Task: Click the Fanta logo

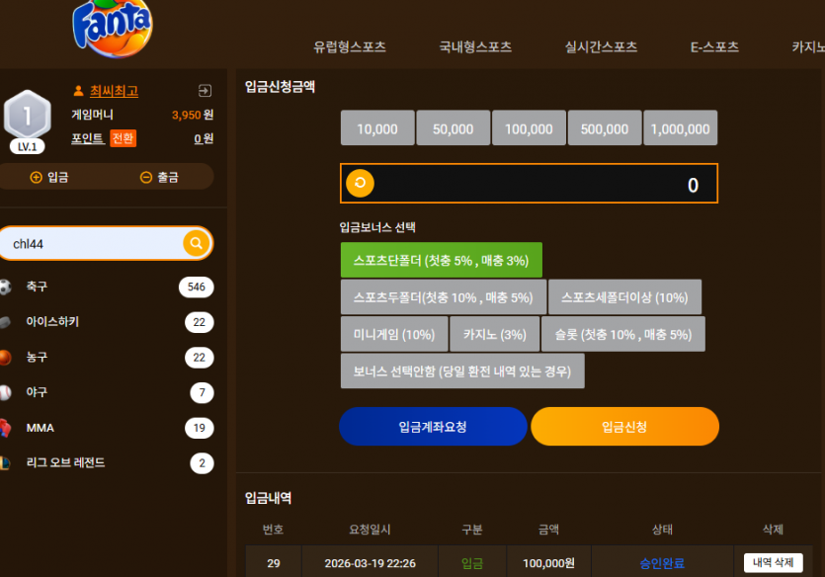Action: click(112, 27)
